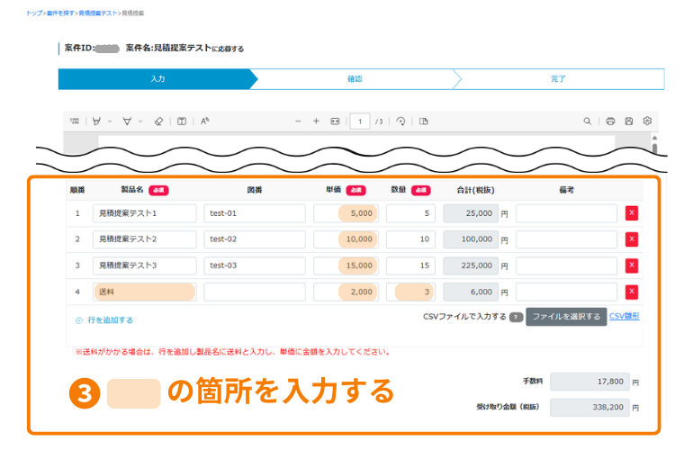The width and height of the screenshot is (693, 450).
Task: Delete row 3 with red X
Action: click(x=632, y=265)
